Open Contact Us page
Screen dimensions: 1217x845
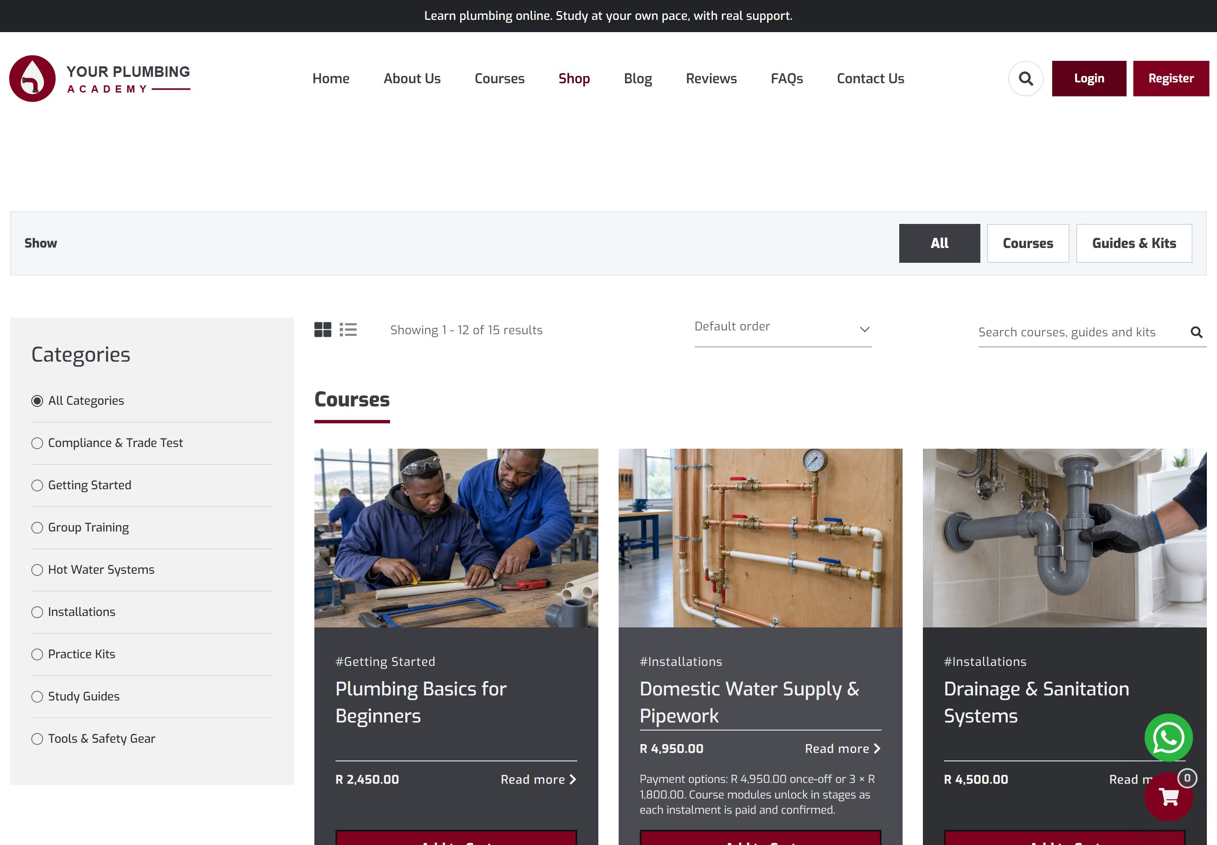pos(870,78)
